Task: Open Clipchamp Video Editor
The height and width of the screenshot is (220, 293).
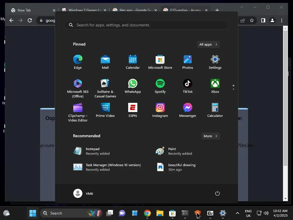Action: point(78,112)
